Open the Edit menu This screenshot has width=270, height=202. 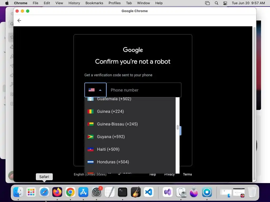[x=47, y=3]
